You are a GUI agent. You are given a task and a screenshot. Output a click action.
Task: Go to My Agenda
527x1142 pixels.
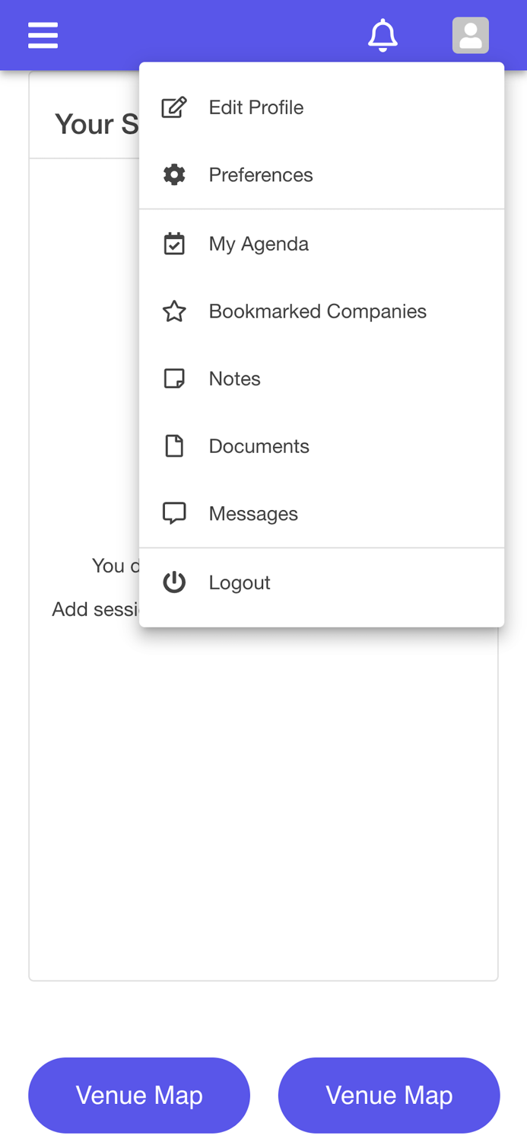pyautogui.click(x=259, y=244)
